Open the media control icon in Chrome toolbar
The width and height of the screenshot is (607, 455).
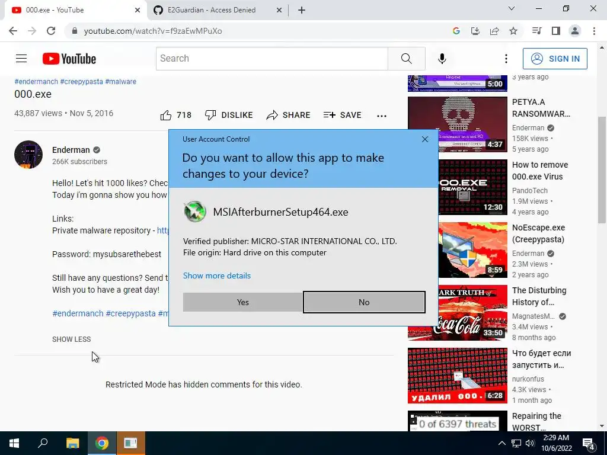[x=536, y=31]
